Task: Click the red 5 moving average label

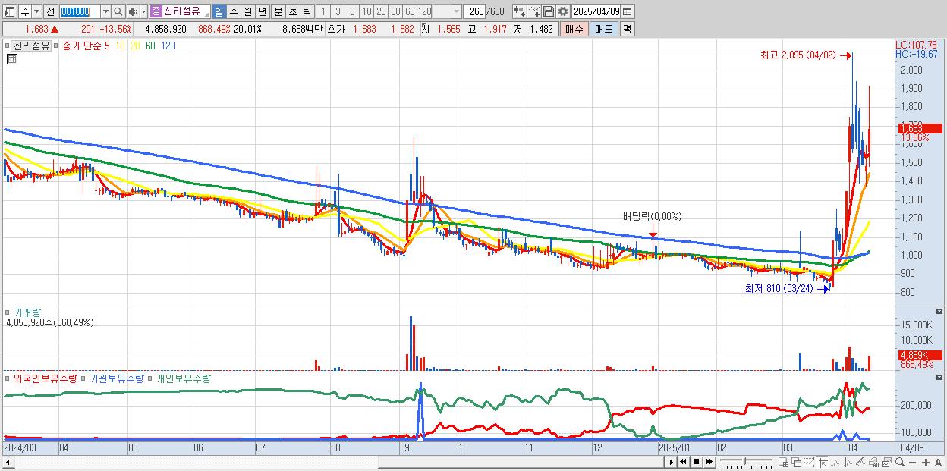Action: [107, 46]
